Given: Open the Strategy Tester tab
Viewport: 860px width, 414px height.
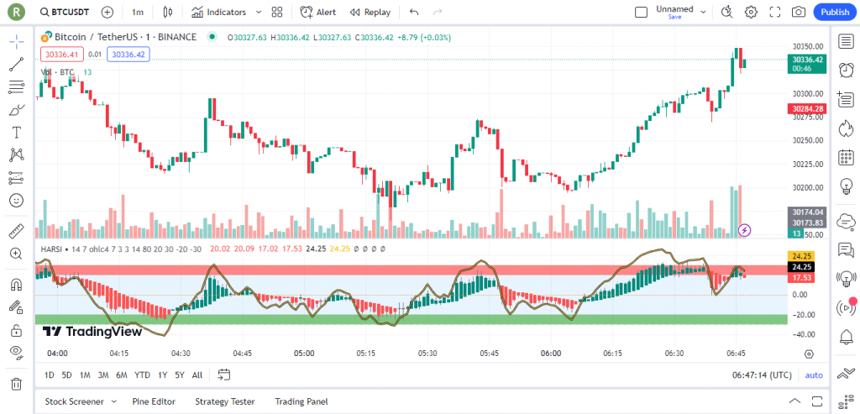Looking at the screenshot, I should [x=225, y=401].
